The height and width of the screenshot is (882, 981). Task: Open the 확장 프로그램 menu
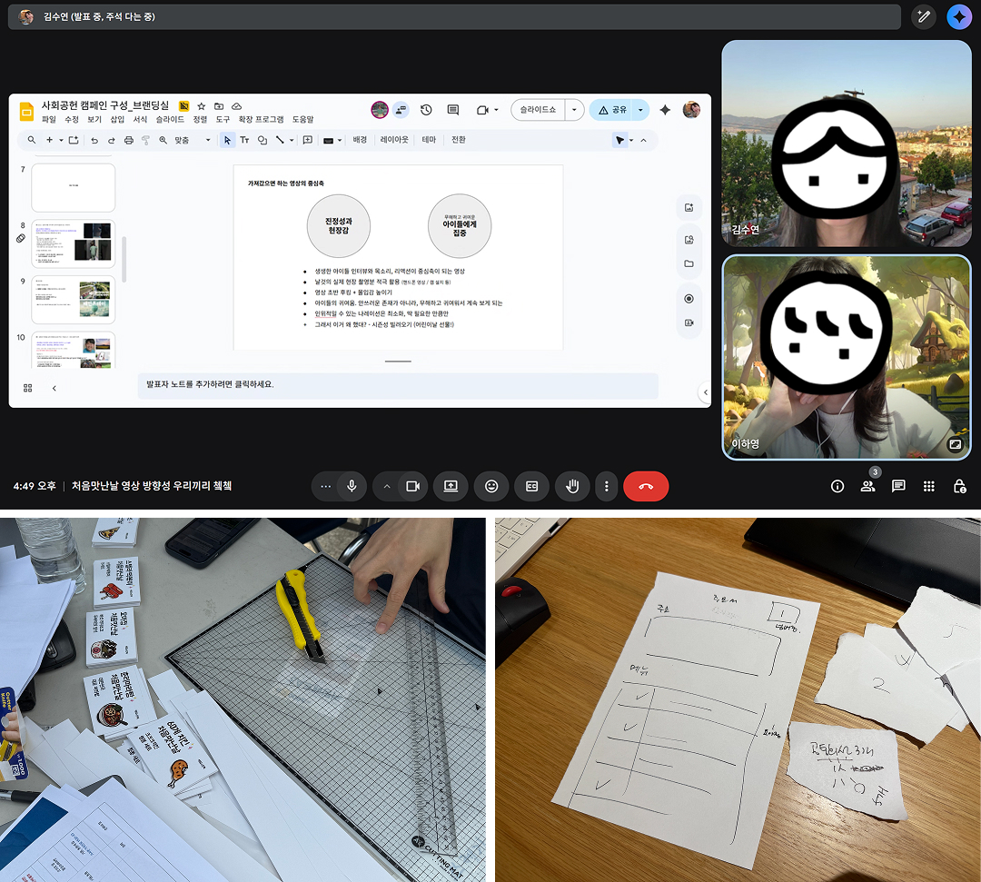[261, 120]
